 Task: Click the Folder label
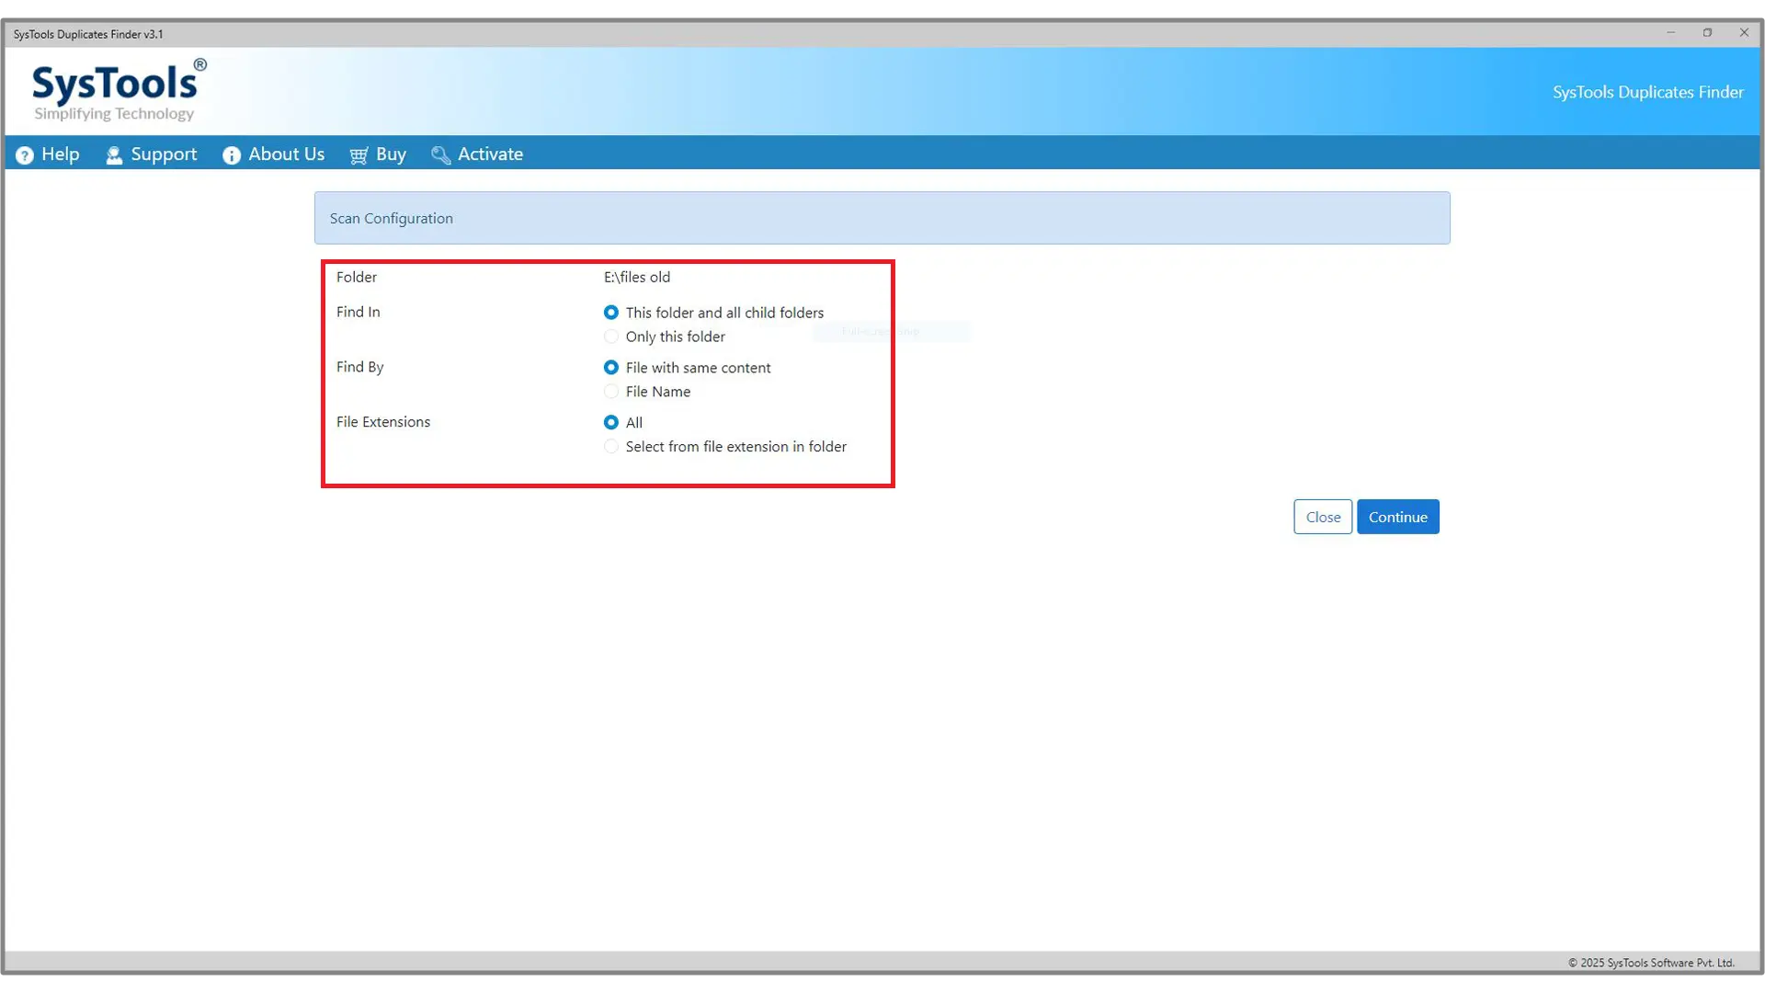point(357,277)
